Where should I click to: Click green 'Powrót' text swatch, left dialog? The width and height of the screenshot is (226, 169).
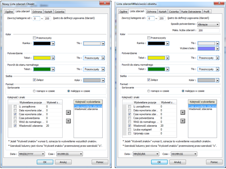pyautogui.click(x=42, y=69)
